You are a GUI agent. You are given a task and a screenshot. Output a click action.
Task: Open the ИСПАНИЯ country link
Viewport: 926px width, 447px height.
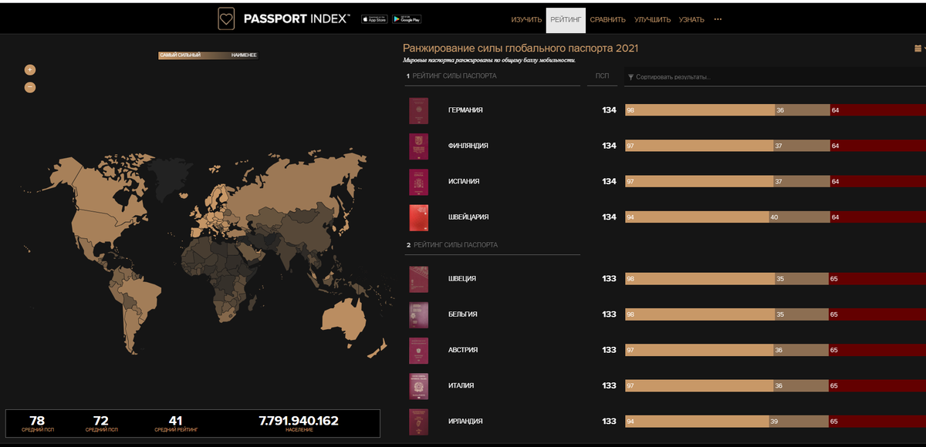pos(464,181)
